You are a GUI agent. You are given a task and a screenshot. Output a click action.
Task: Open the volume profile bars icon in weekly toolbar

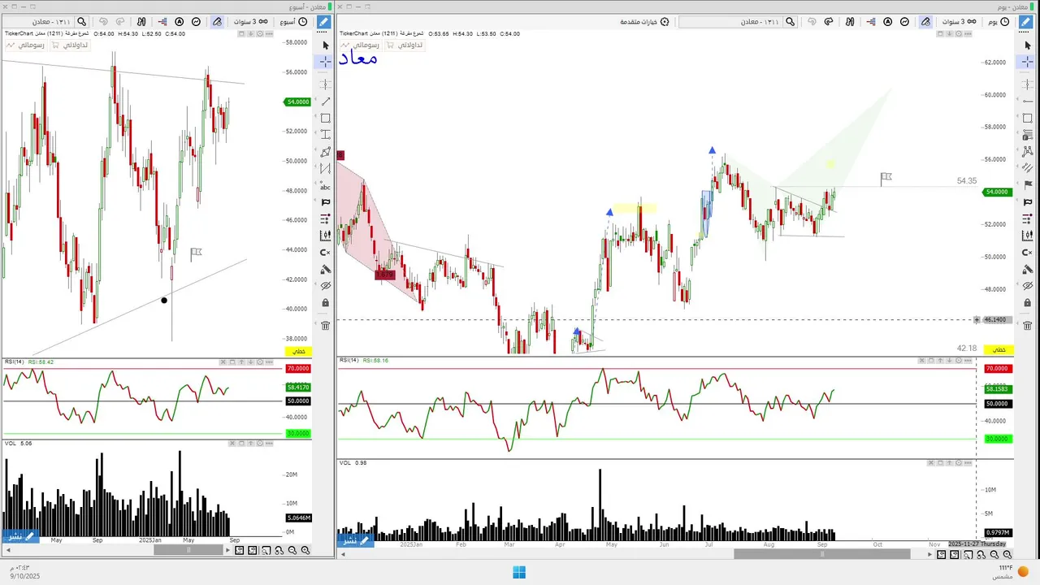click(161, 22)
